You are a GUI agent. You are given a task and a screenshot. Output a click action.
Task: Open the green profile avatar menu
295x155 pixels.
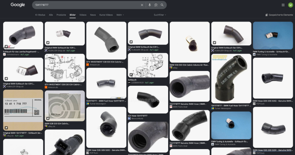(291, 5)
